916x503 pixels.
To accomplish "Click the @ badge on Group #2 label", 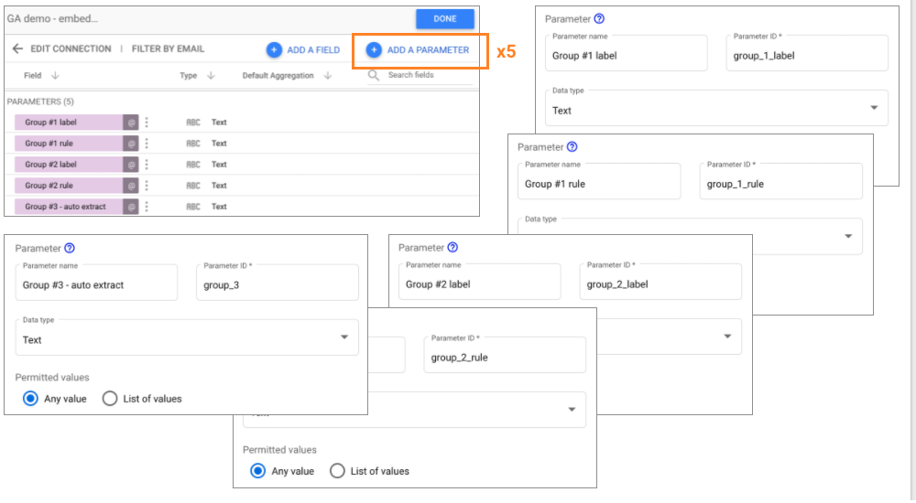I will [x=131, y=165].
